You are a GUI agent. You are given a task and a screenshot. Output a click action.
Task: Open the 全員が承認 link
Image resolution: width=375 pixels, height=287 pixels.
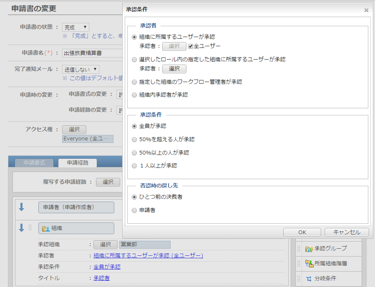click(107, 267)
